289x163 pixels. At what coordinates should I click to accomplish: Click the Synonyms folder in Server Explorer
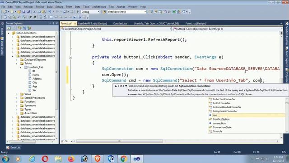[x=30, y=105]
